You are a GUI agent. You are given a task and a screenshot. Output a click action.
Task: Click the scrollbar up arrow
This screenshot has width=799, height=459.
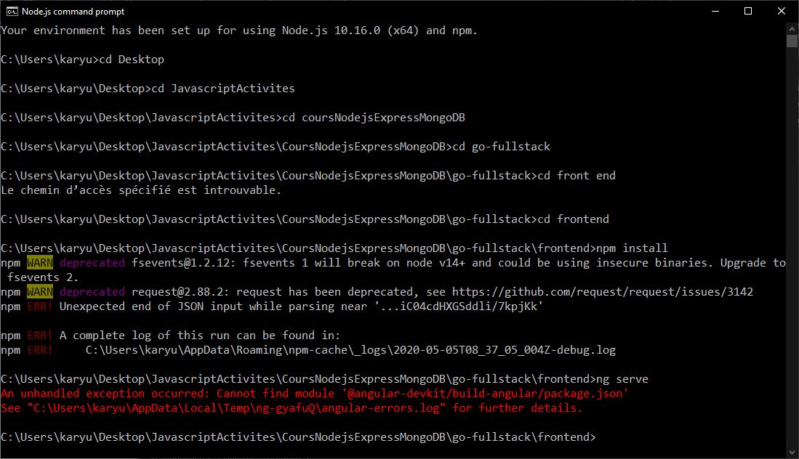792,28
